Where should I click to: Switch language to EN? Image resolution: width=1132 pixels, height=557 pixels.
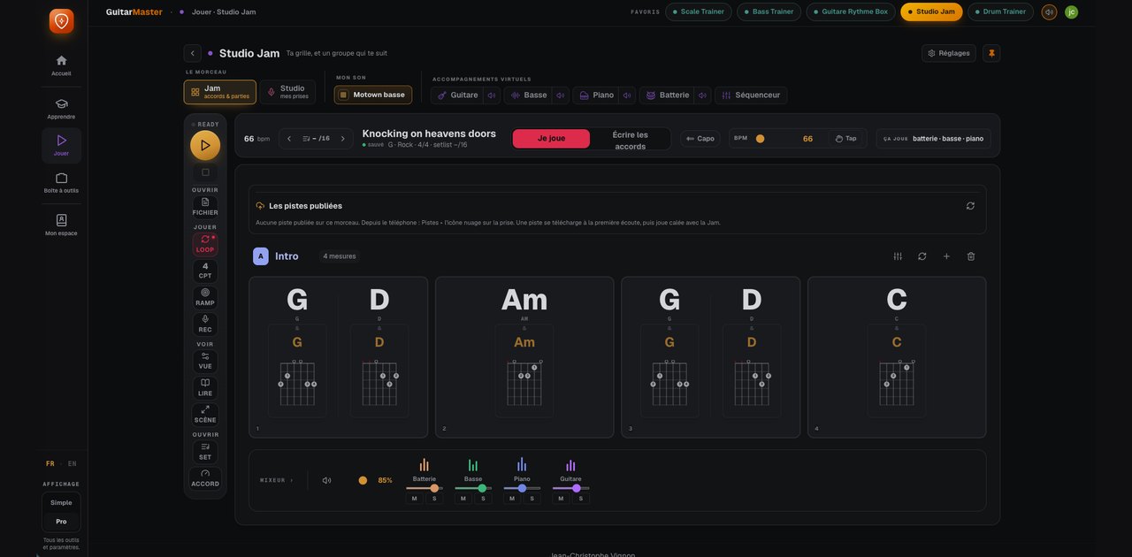click(x=73, y=463)
